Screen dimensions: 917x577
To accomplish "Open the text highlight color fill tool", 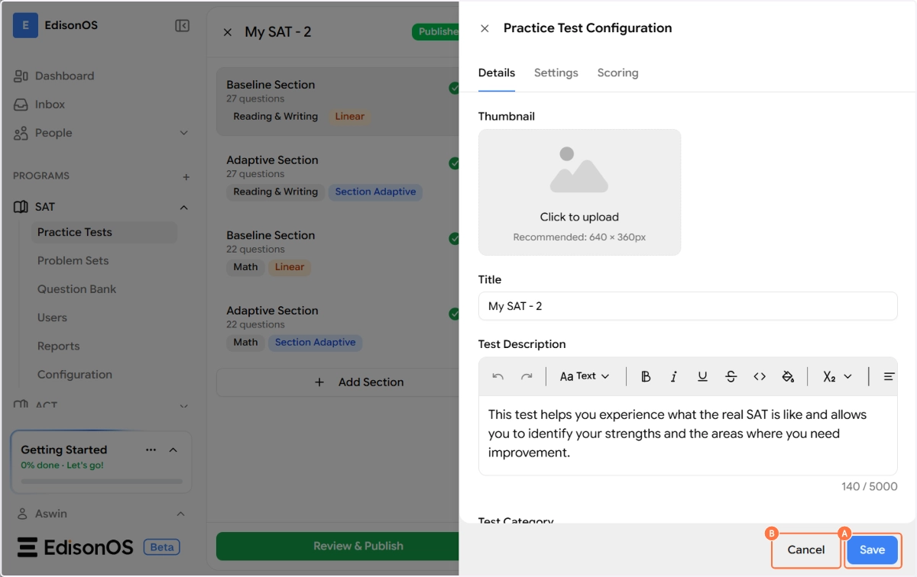I will pos(788,376).
